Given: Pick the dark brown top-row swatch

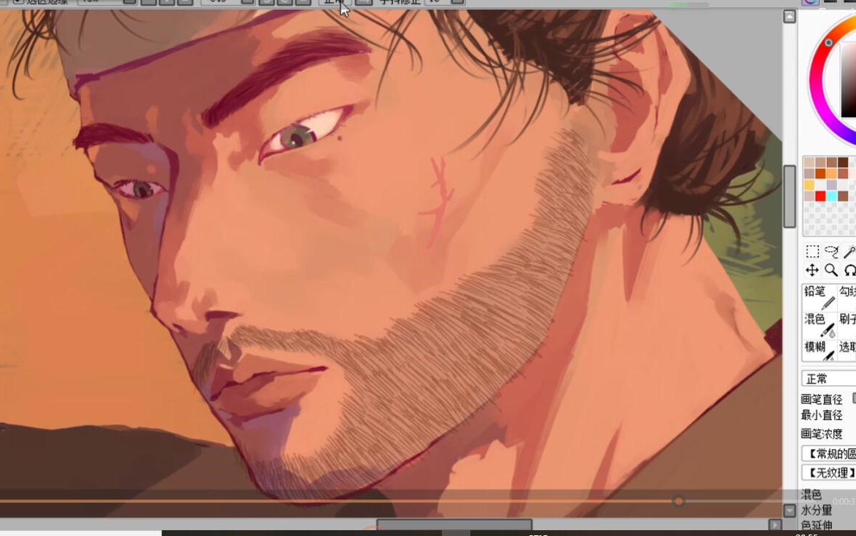Looking at the screenshot, I should pyautogui.click(x=843, y=162).
